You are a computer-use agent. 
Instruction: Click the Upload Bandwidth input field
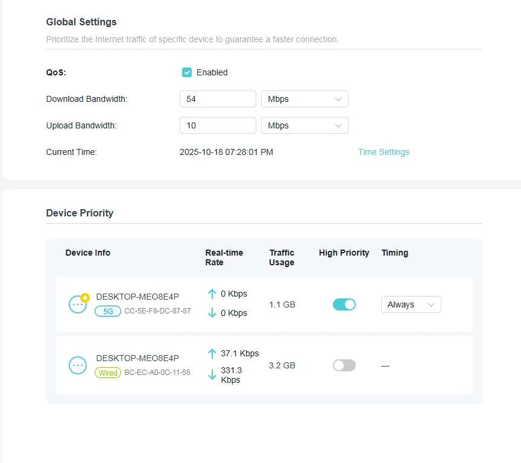coord(218,125)
